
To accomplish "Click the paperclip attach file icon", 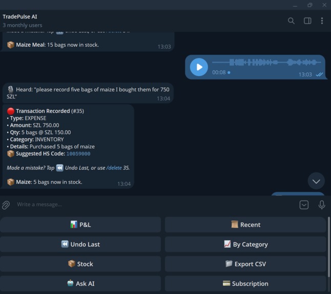I will click(6, 205).
